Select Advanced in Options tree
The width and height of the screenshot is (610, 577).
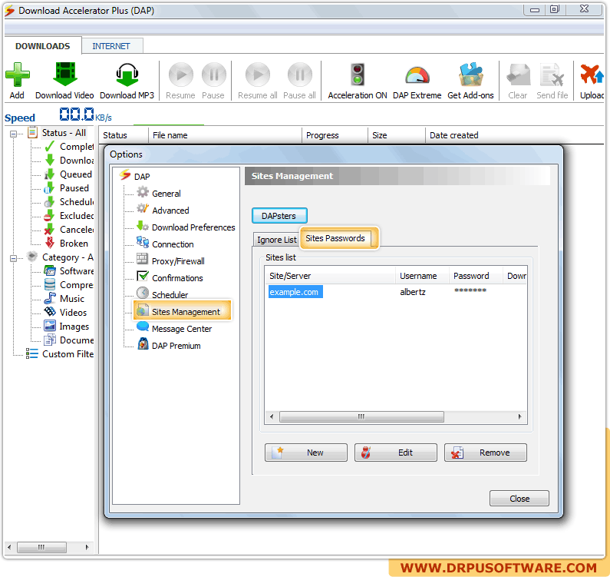(163, 211)
